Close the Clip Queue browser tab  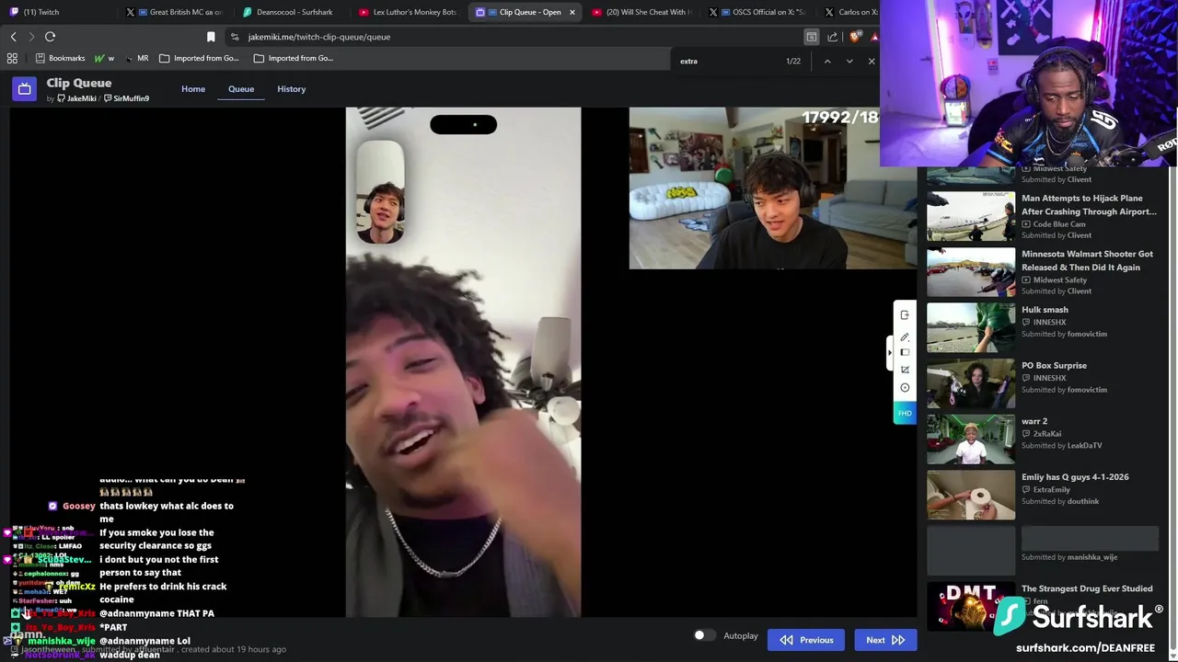572,12
